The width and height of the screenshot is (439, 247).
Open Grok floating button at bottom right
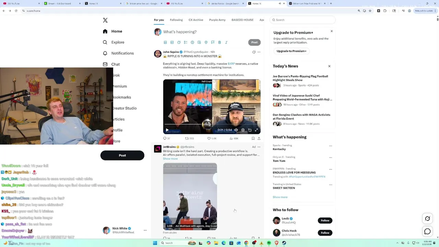427,219
